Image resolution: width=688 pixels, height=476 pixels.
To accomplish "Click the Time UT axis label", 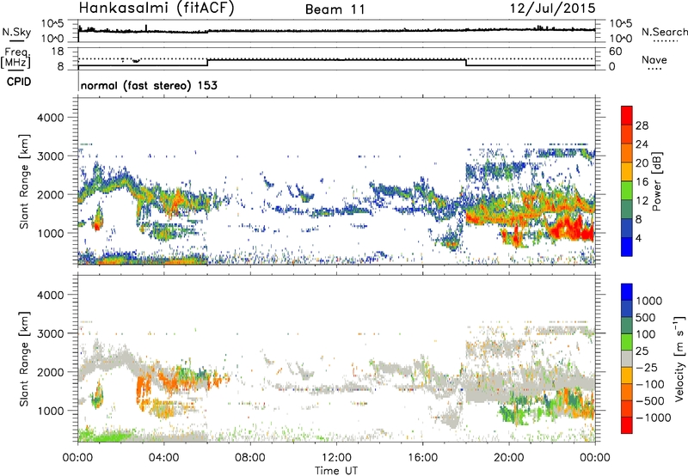I will [336, 470].
